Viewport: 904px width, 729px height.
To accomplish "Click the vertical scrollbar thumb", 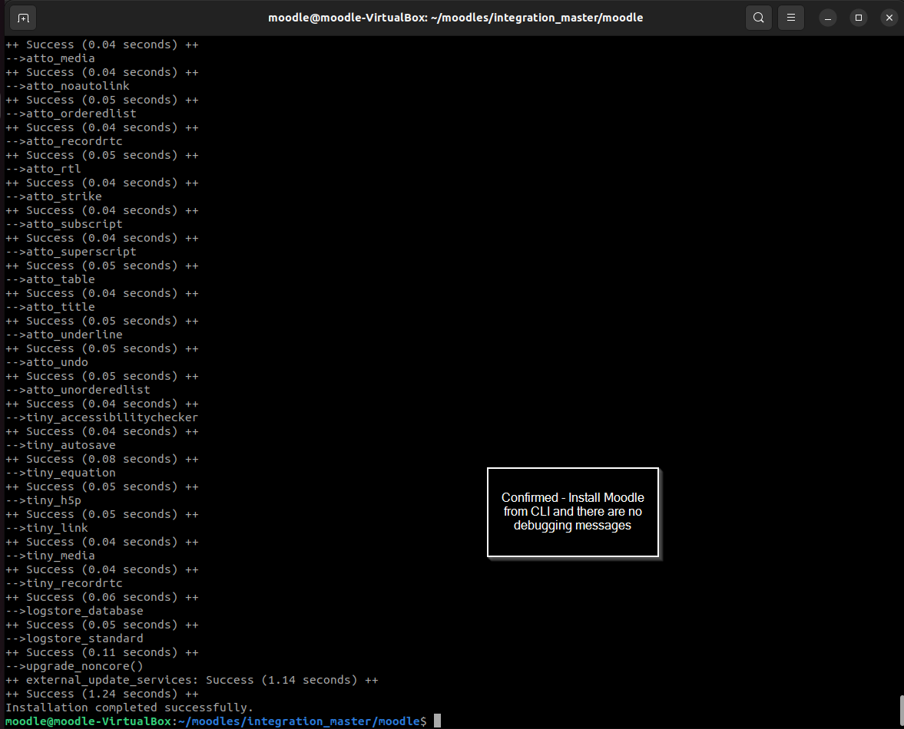I will tap(901, 711).
